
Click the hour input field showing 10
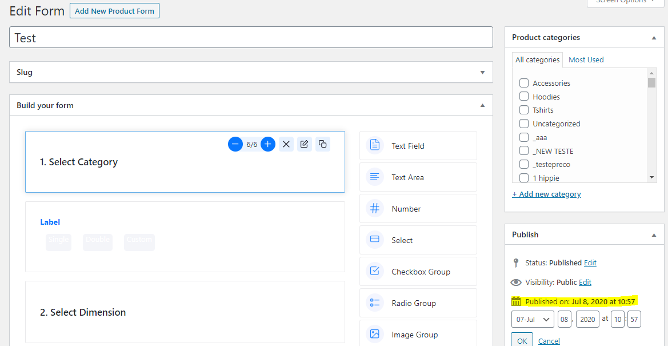617,319
